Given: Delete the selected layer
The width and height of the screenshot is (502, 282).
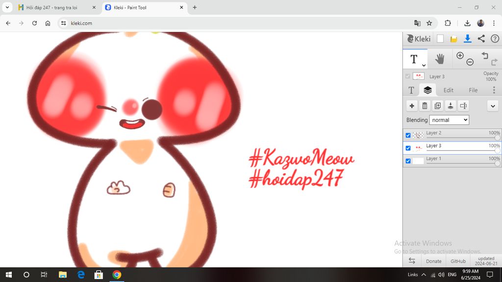Looking at the screenshot, I should point(425,106).
